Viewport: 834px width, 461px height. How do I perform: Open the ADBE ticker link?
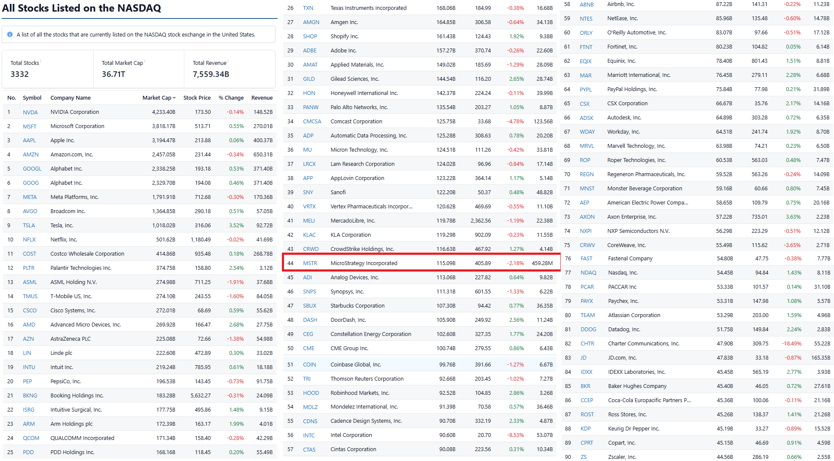coord(310,51)
